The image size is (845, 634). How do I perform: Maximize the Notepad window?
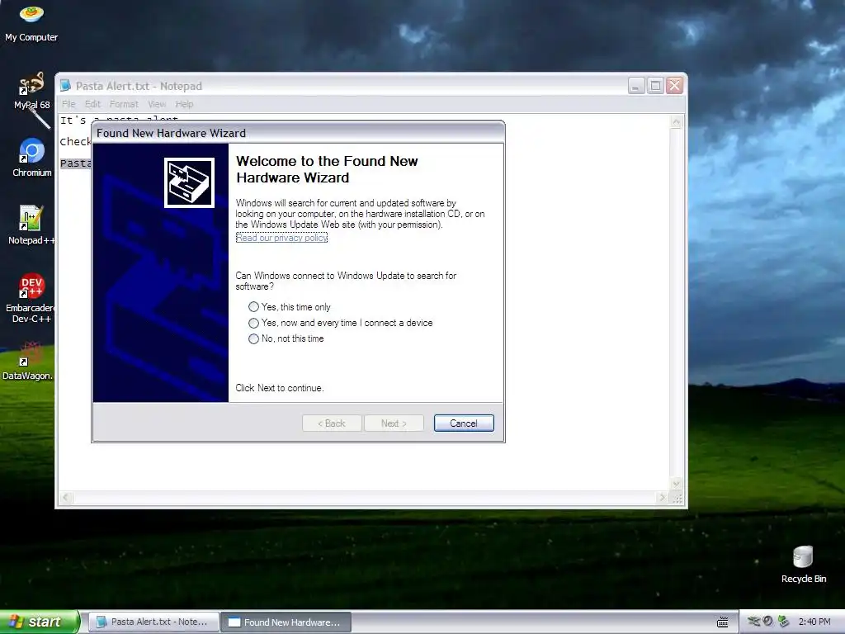(655, 85)
